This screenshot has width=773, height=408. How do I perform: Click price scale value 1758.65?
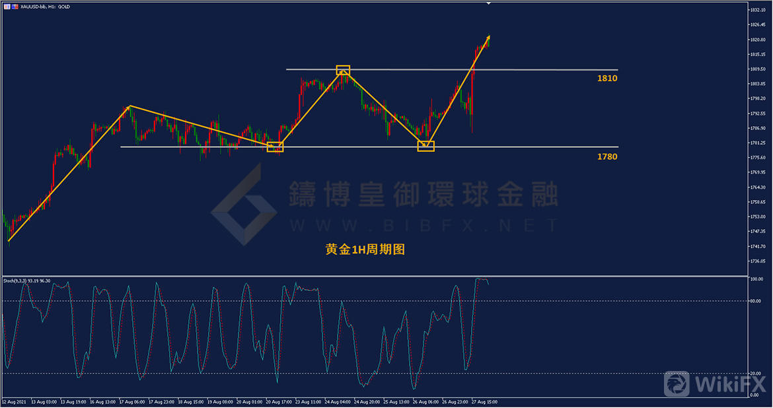coord(757,202)
